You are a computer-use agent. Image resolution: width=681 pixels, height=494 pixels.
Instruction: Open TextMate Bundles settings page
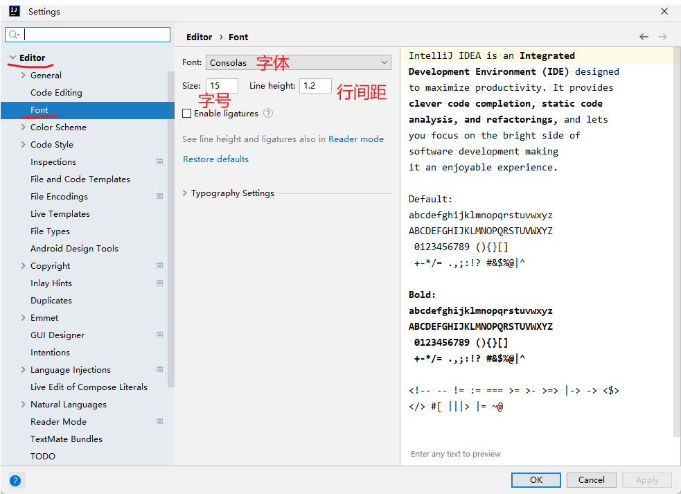click(x=67, y=439)
